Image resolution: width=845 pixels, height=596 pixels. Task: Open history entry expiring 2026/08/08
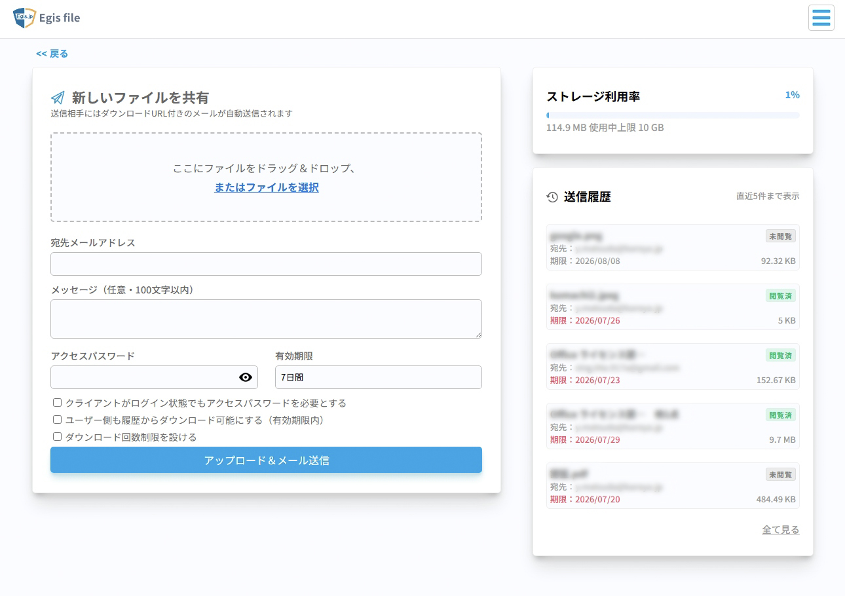point(673,248)
